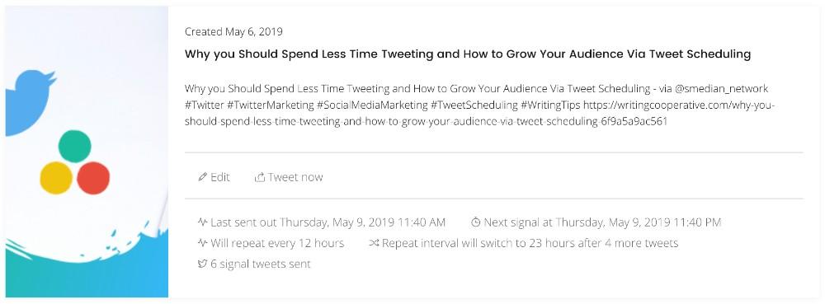
Task: Click the clock icon beside Next signal
Action: (476, 222)
